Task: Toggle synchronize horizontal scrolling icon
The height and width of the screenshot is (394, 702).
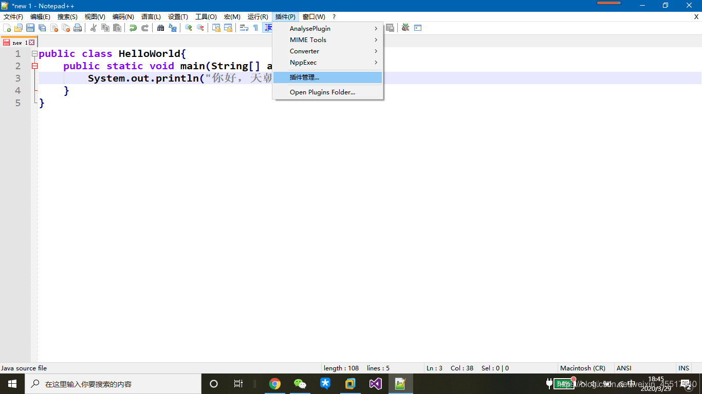Action: pos(228,28)
